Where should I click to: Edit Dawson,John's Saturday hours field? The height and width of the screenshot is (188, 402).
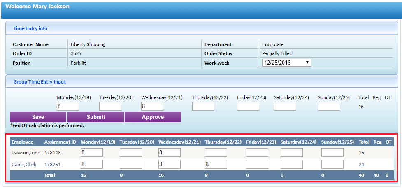(x=291, y=152)
